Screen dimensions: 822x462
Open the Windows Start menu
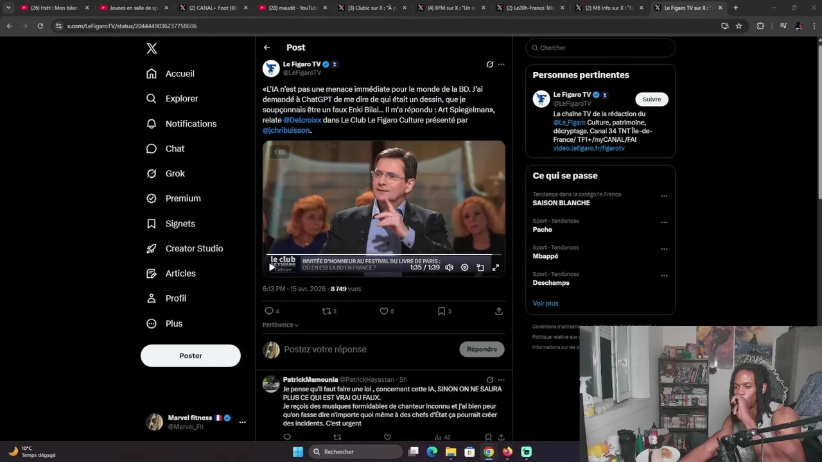tap(298, 452)
